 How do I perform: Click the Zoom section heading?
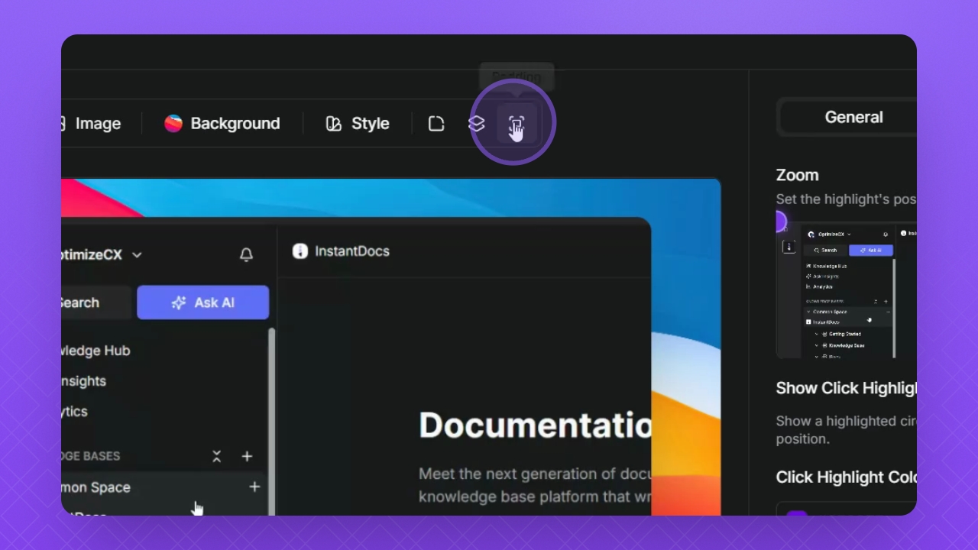tap(797, 175)
